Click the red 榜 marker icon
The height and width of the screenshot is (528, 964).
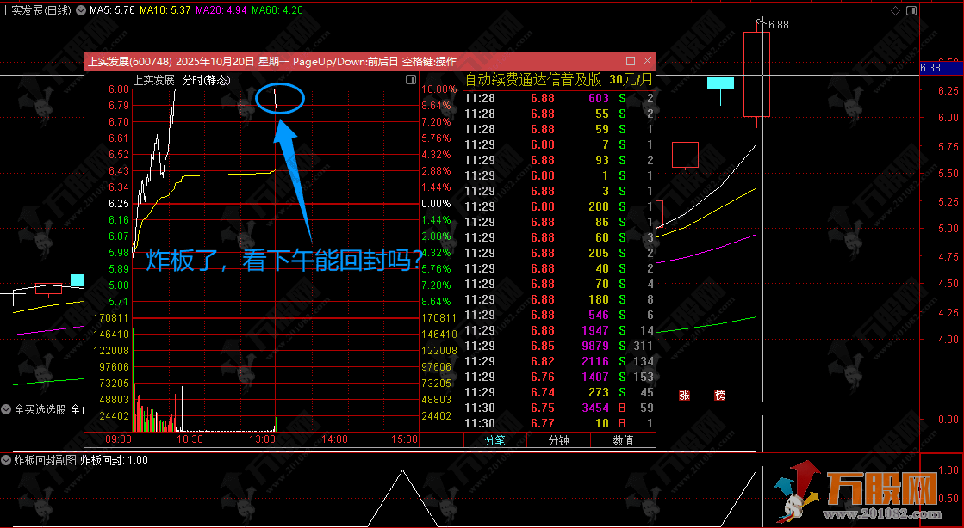click(x=719, y=396)
